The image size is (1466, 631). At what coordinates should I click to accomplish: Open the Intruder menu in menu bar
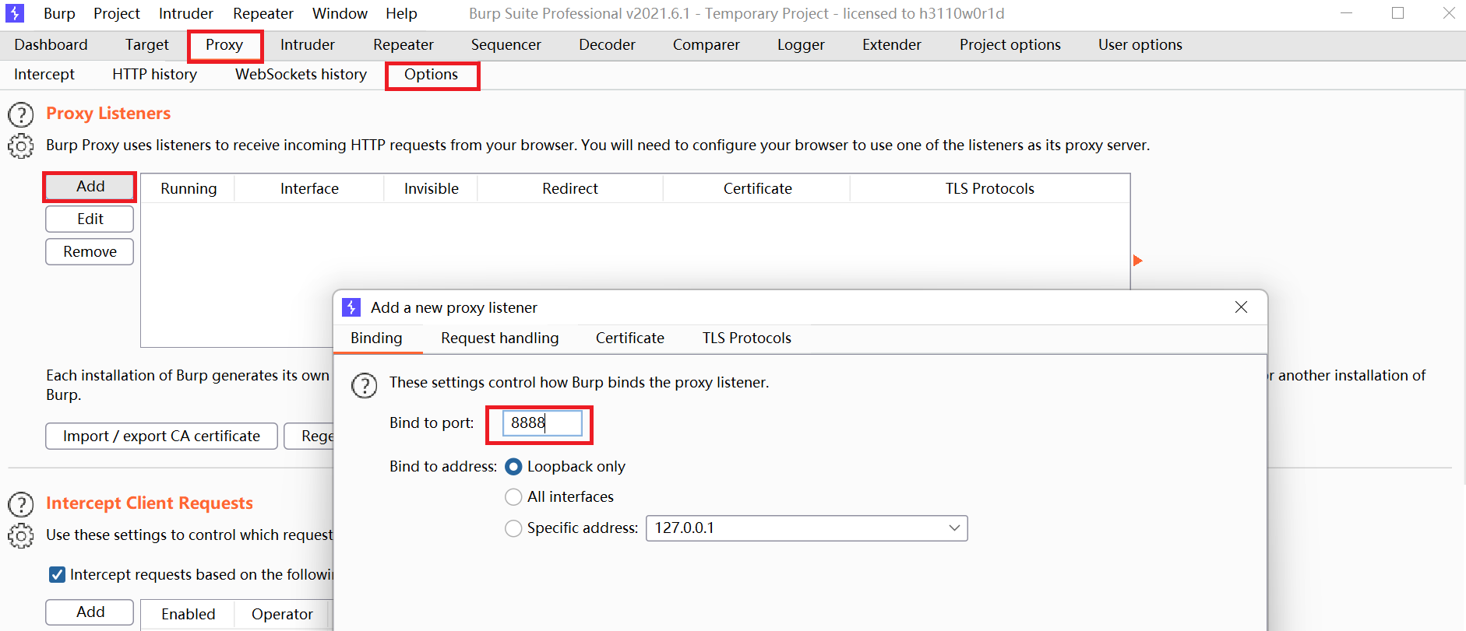(x=186, y=13)
